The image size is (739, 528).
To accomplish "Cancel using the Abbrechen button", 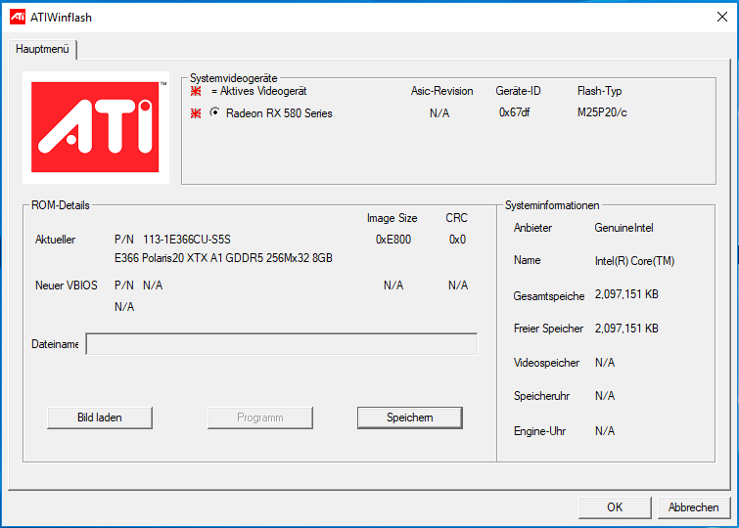I will (693, 507).
